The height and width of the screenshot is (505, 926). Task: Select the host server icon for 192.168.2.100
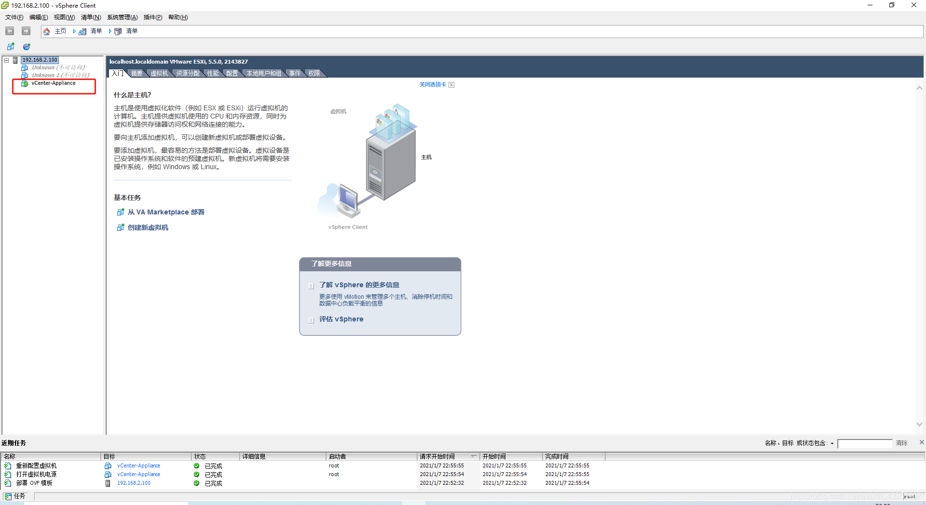(x=15, y=60)
